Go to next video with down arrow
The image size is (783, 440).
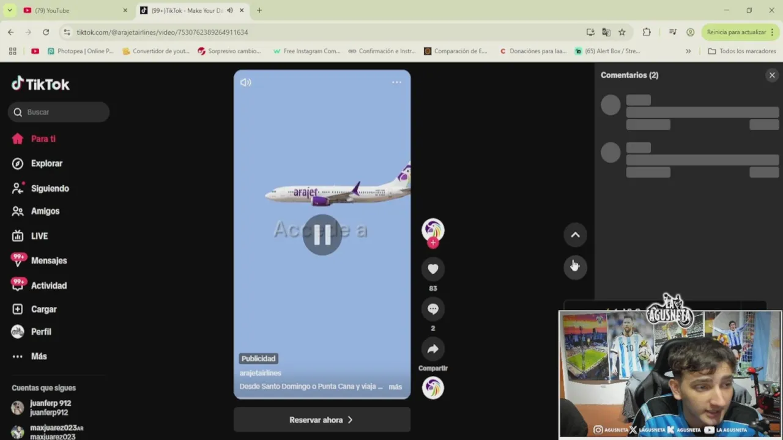(x=575, y=267)
